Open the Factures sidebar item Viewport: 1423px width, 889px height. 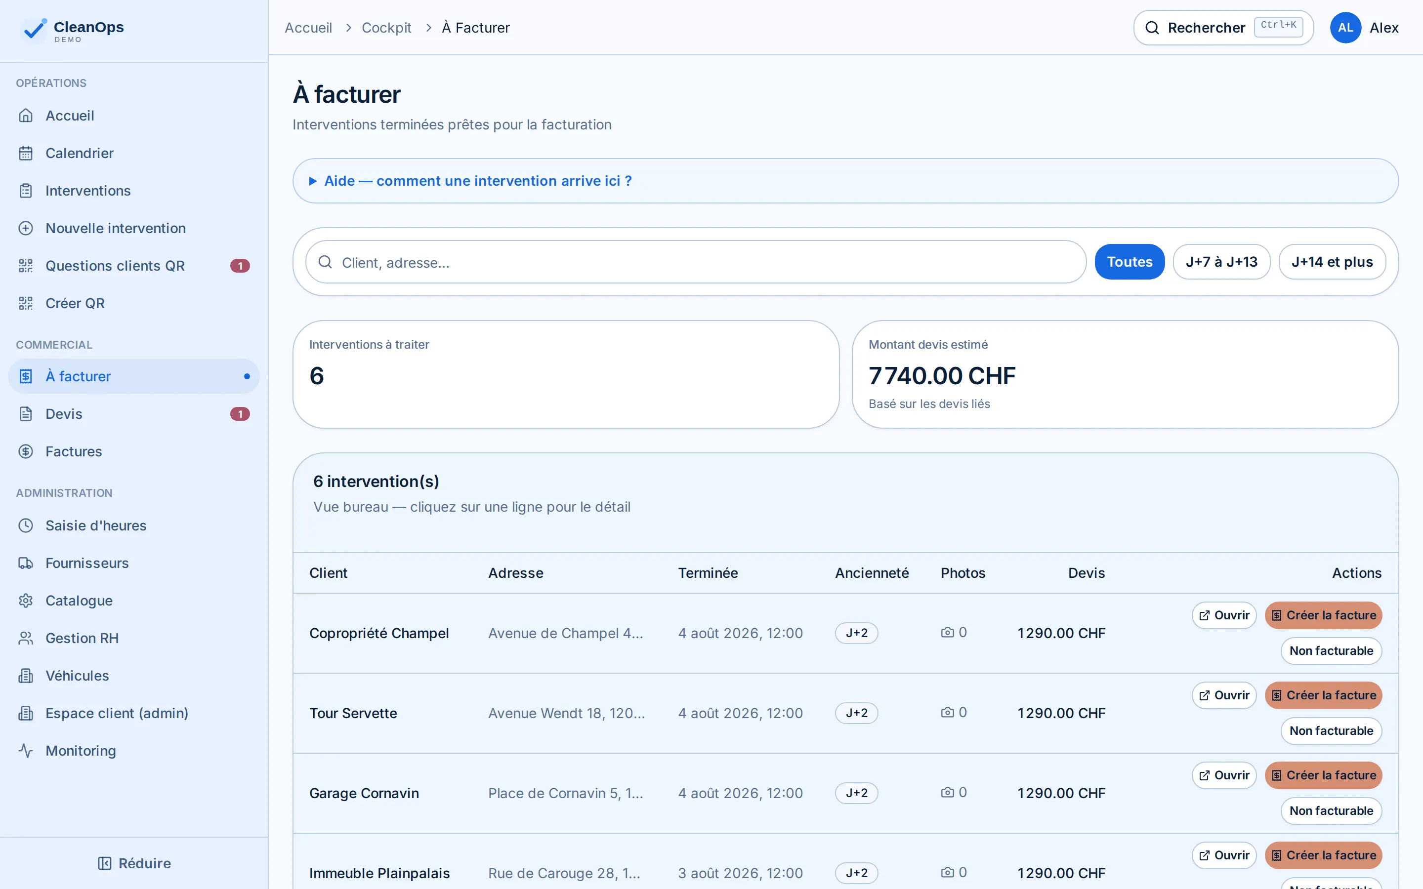[133, 451]
